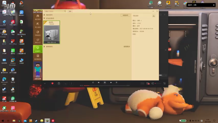The width and height of the screenshot is (218, 123).
Task: Switch to the Minecraft launcher taskbar icon
Action: pyautogui.click(x=47, y=121)
